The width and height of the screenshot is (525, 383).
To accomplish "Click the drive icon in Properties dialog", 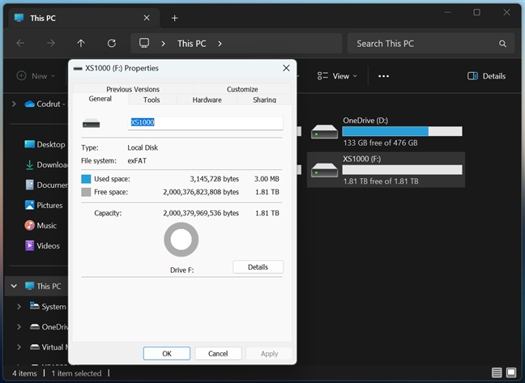I will click(x=91, y=123).
